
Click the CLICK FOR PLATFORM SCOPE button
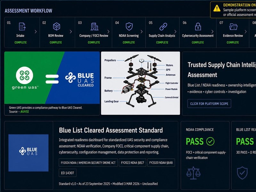click(x=209, y=103)
